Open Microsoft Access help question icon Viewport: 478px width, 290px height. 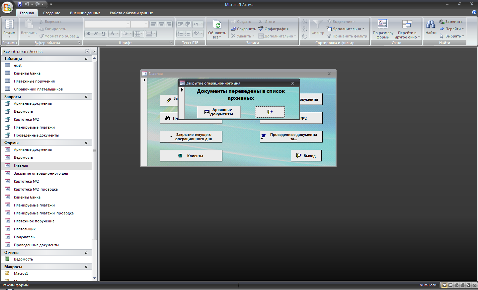coord(474,12)
